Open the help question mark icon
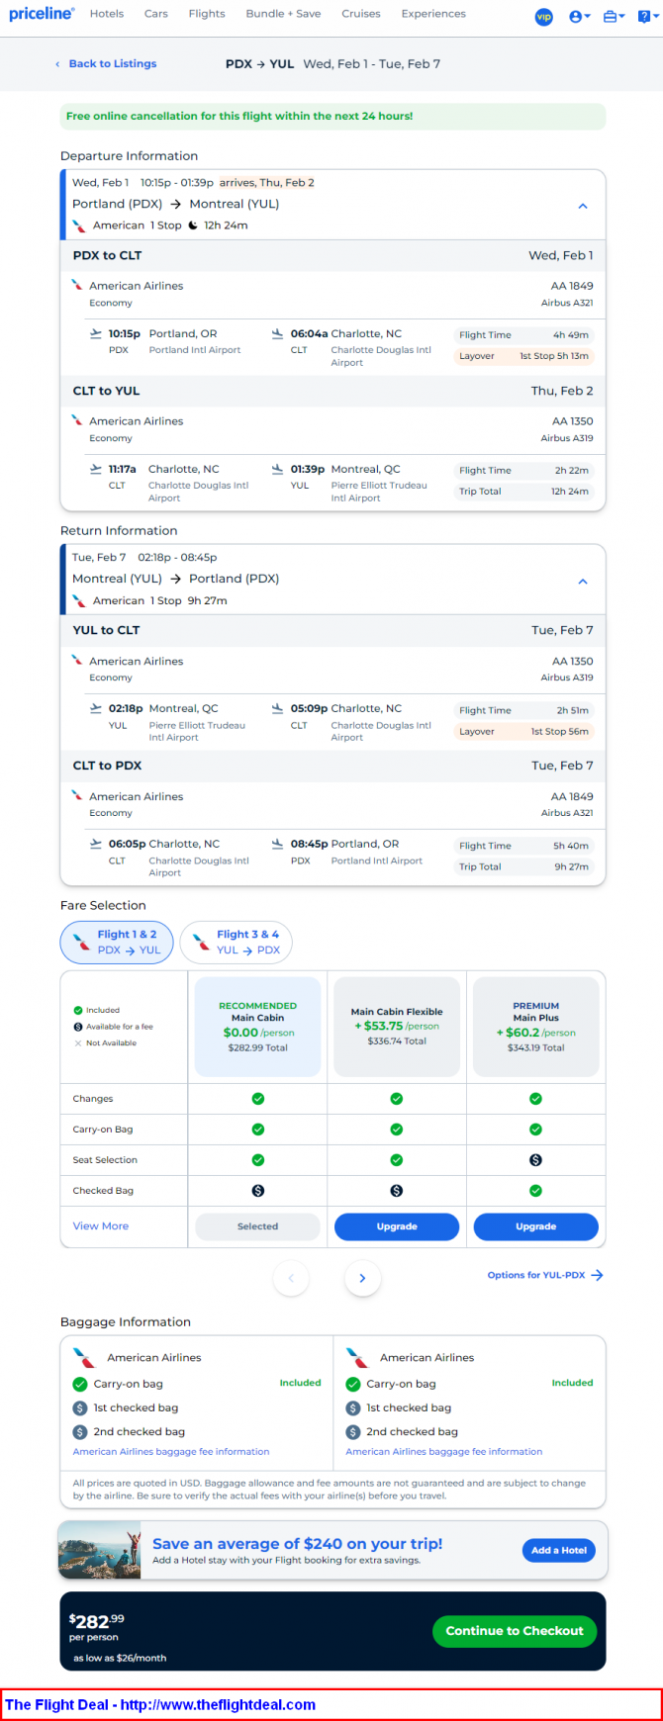Image resolution: width=663 pixels, height=1721 pixels. pyautogui.click(x=645, y=16)
